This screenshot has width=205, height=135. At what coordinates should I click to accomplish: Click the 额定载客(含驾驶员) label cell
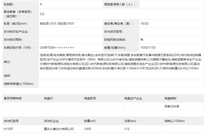[20, 14]
